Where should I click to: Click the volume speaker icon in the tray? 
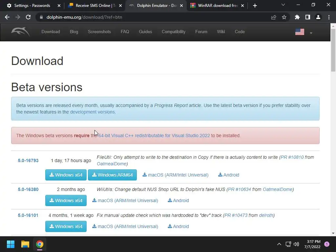click(x=296, y=244)
